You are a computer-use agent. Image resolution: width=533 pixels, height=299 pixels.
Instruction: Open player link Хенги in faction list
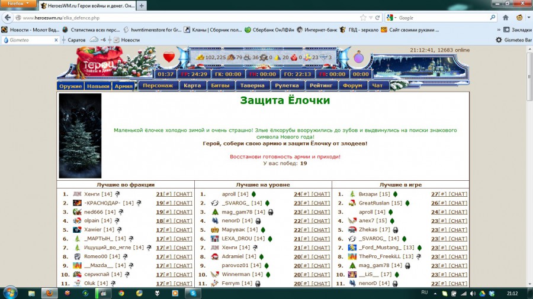(x=92, y=194)
